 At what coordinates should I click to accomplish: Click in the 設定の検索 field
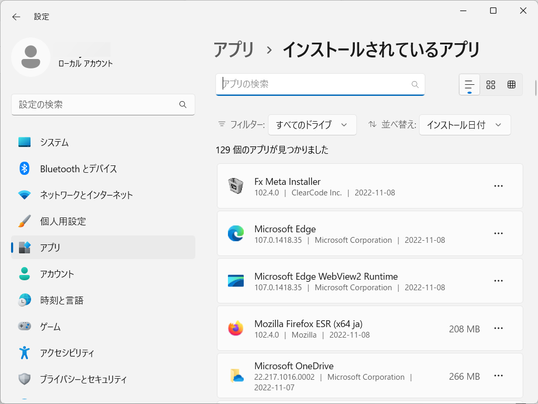[103, 105]
